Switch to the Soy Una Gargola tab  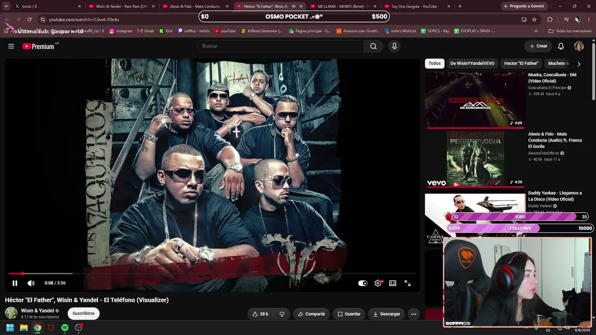tap(417, 7)
